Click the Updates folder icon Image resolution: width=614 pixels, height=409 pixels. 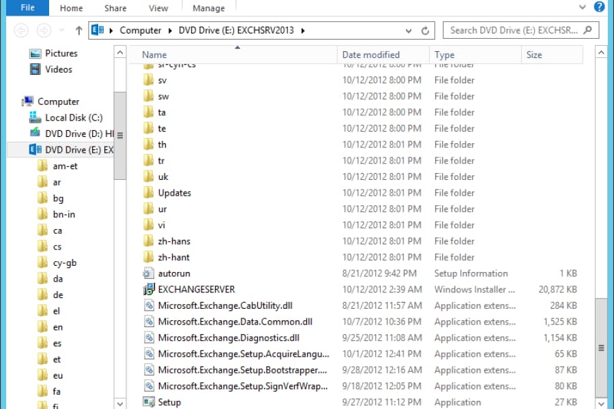(x=149, y=192)
